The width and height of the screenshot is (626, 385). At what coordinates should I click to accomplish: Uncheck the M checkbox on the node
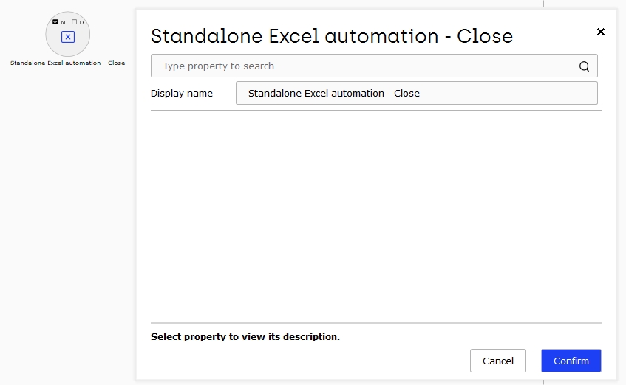pyautogui.click(x=55, y=22)
